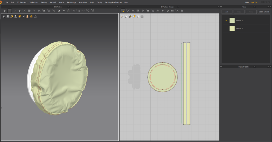Toggle the orange texture display icon in 2D view
The height and width of the screenshot is (142, 272).
134,16
